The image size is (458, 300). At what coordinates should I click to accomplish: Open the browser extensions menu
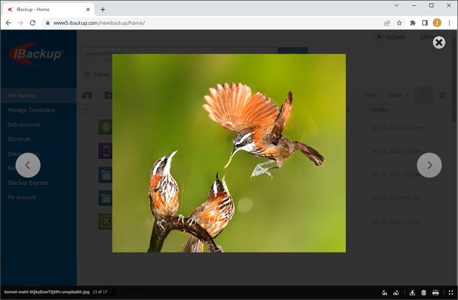coord(413,23)
